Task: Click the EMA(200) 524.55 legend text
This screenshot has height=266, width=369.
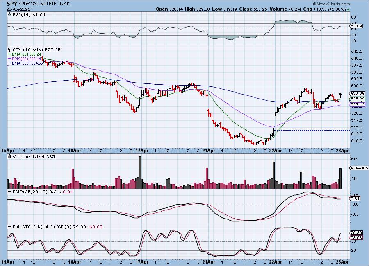Action: click(x=27, y=63)
